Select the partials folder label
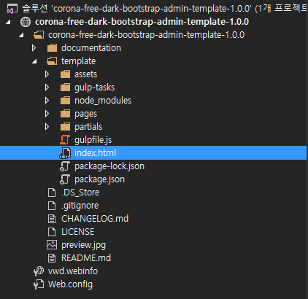308x299 pixels. (88, 127)
